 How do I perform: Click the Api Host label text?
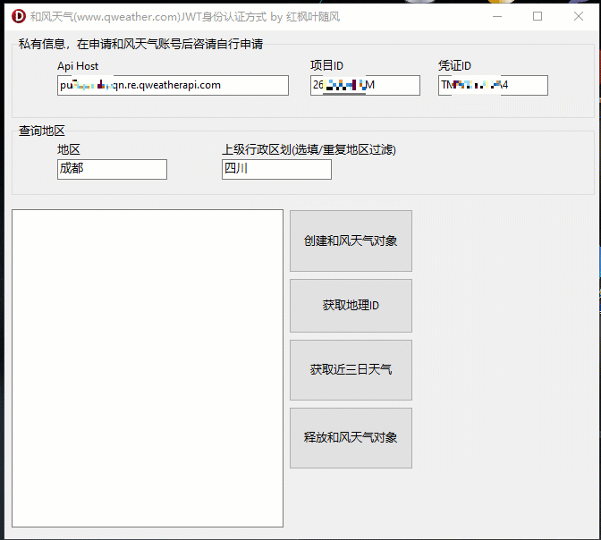pos(78,66)
